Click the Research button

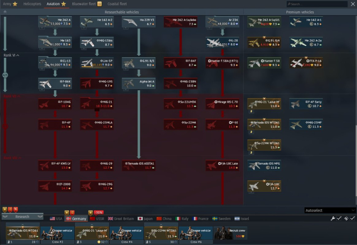pos(22,217)
